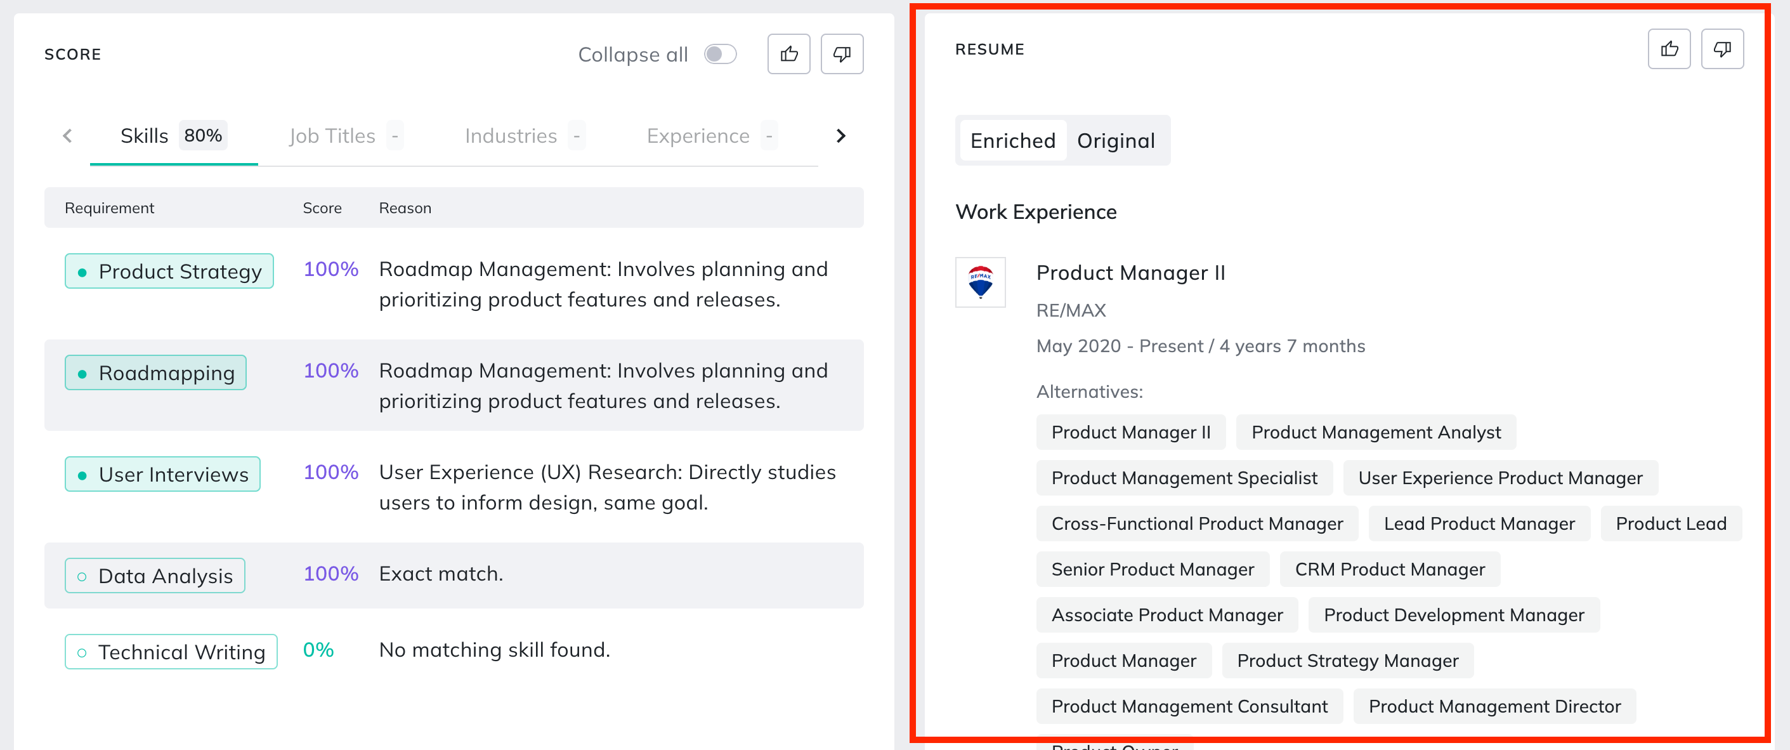Click the 'Exact match.' reason text

click(441, 574)
